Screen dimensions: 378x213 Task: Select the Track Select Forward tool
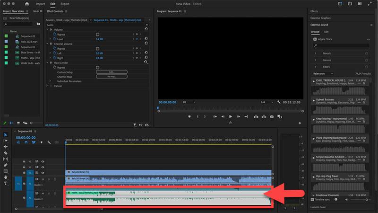point(6,141)
